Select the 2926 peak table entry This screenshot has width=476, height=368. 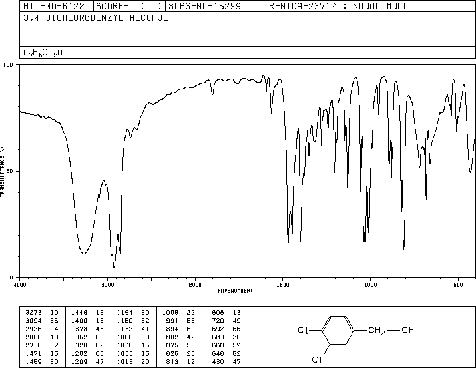coord(42,329)
